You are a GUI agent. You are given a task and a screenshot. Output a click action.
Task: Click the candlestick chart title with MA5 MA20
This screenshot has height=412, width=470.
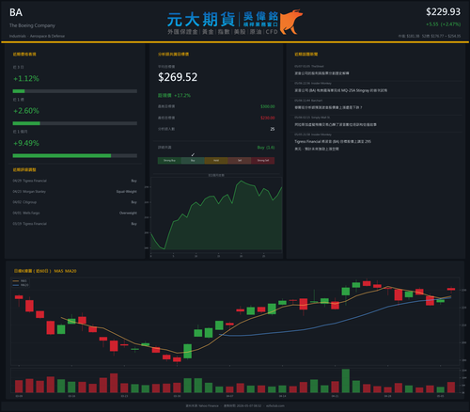tap(45, 271)
